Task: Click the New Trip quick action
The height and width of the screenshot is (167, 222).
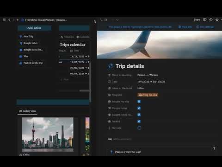Action: click(26, 37)
